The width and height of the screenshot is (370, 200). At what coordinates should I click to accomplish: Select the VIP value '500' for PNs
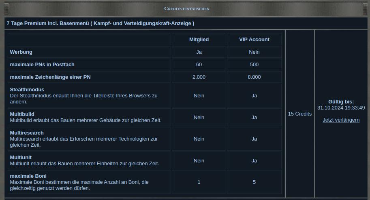pyautogui.click(x=254, y=65)
